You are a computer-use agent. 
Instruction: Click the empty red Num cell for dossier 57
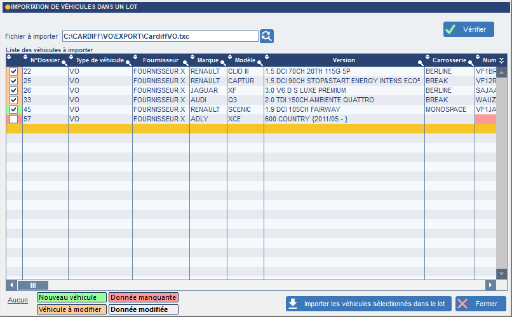coord(485,119)
